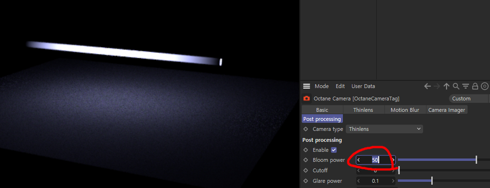Viewport: 490px width, 188px height.
Task: Open the search magnifier icon
Action: tap(456, 86)
